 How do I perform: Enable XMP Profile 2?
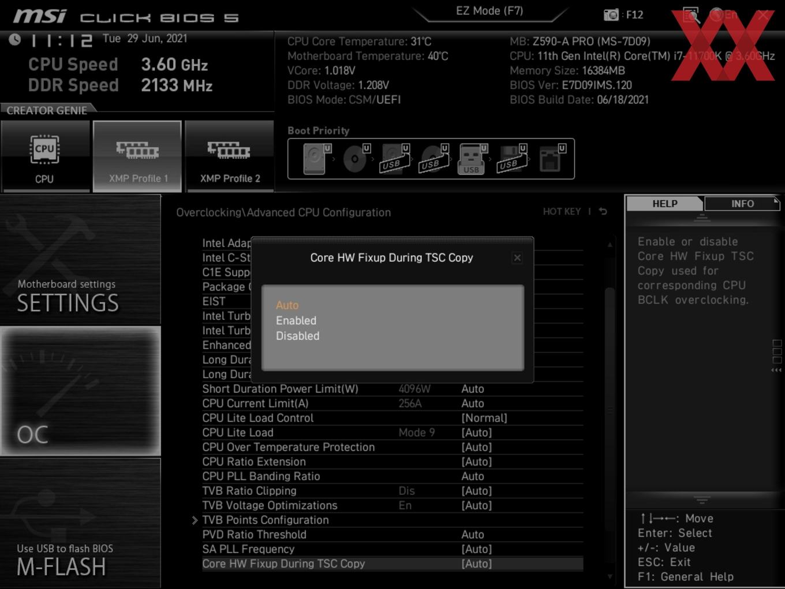(x=230, y=156)
